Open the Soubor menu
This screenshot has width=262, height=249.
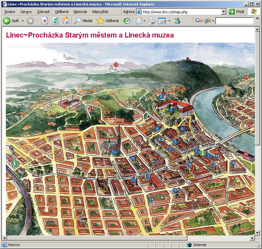tap(10, 12)
